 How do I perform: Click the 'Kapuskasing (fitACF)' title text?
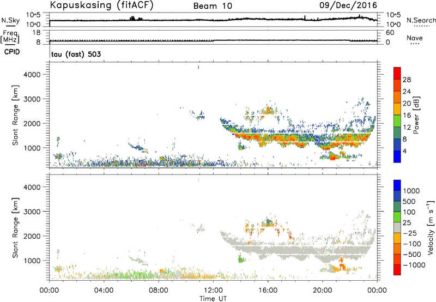pyautogui.click(x=101, y=5)
